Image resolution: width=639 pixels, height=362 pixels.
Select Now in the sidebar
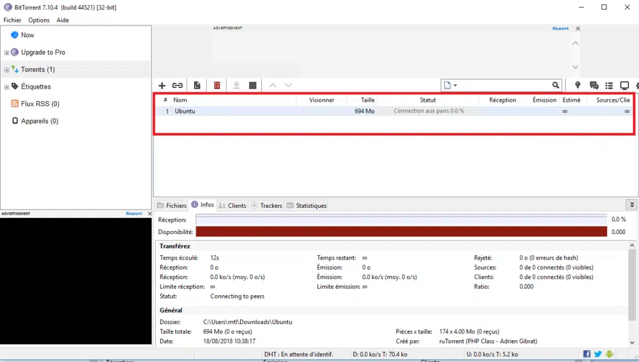[x=27, y=35]
